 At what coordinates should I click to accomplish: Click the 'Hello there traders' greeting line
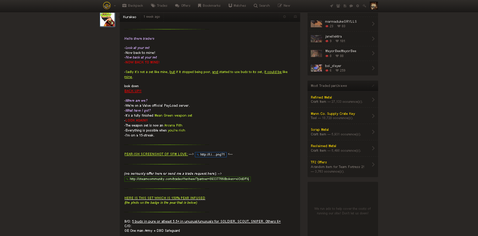139,38
